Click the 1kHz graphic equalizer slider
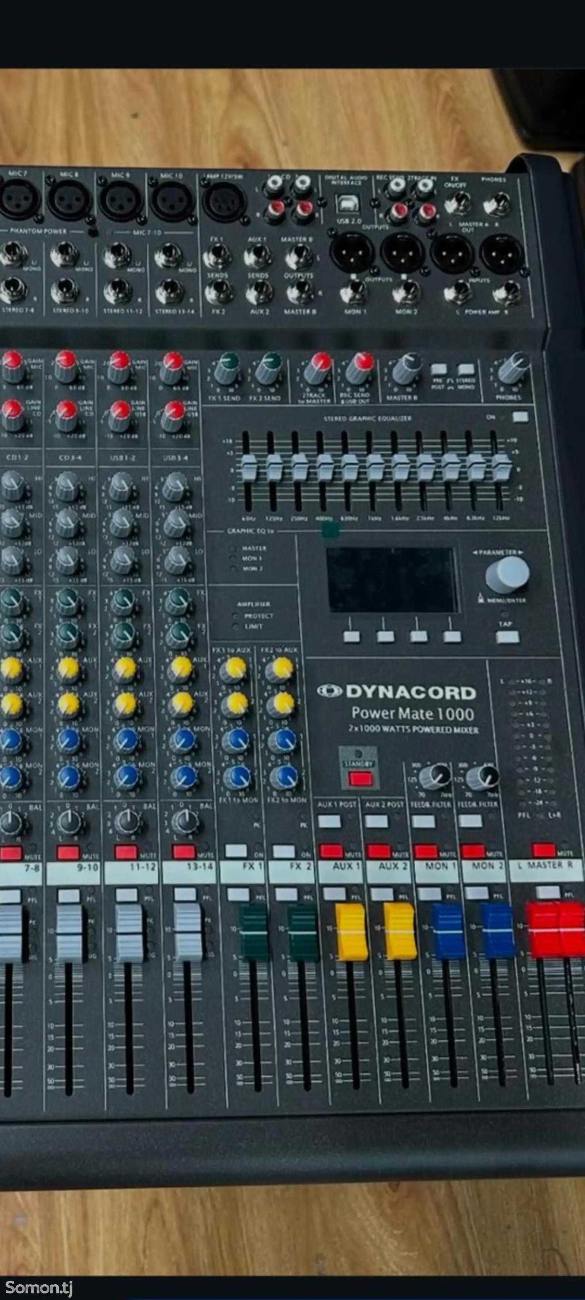 (374, 467)
